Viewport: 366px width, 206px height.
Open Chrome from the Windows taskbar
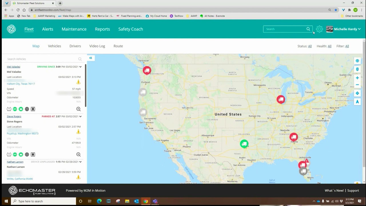[x=146, y=201]
